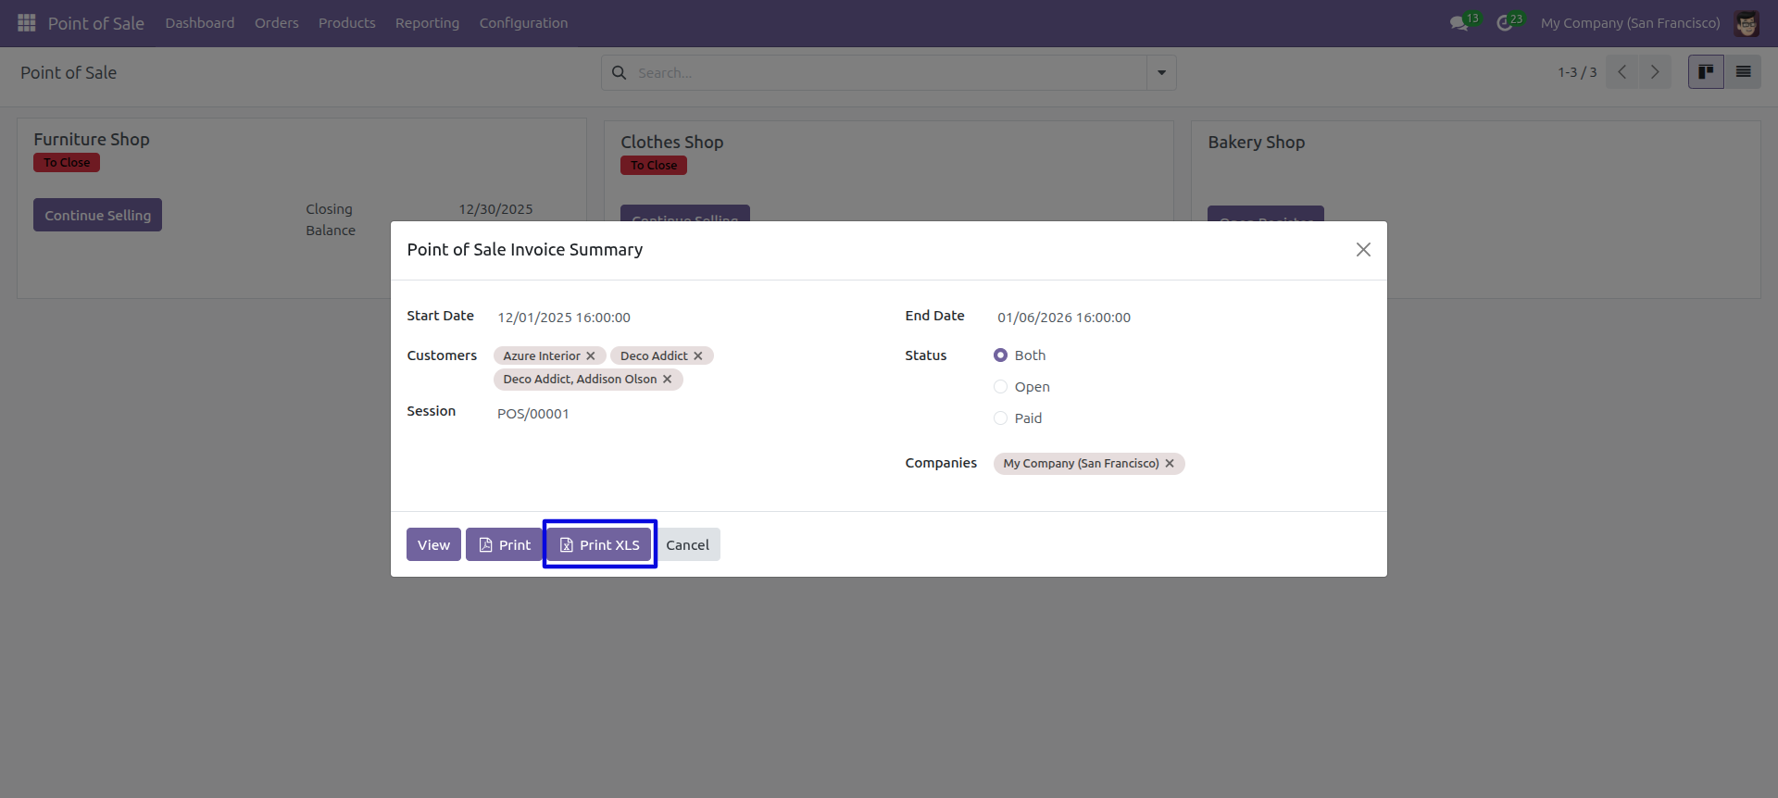Select the Paid status option
This screenshot has width=1778, height=798.
tap(1000, 418)
